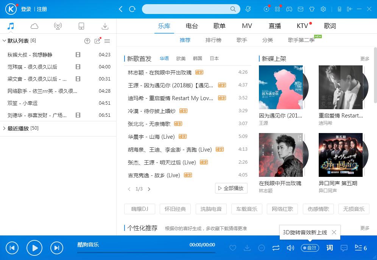Open the settings gear icon
377x260 pixels.
323,9
